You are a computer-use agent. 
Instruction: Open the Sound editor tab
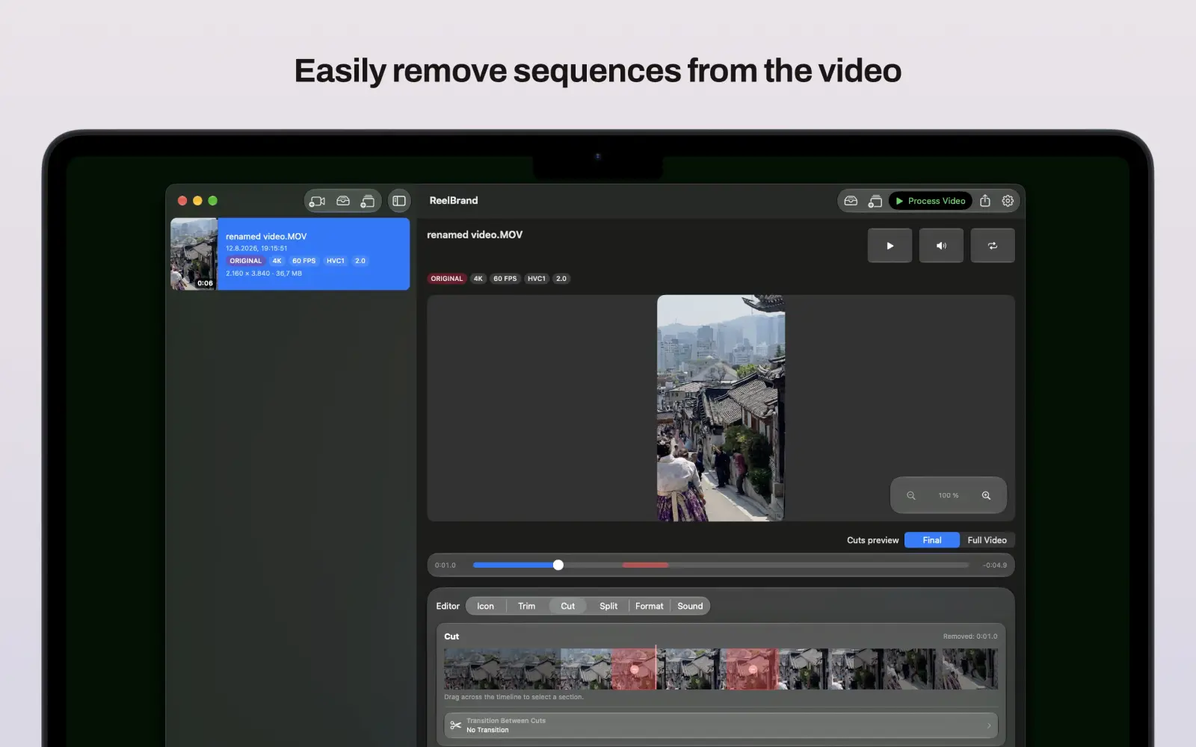tap(690, 606)
